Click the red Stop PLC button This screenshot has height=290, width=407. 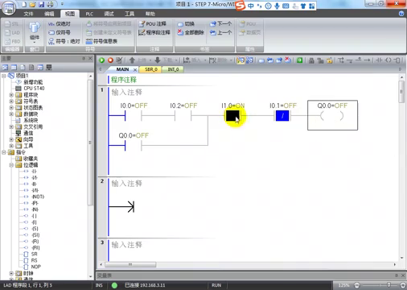tap(110, 60)
